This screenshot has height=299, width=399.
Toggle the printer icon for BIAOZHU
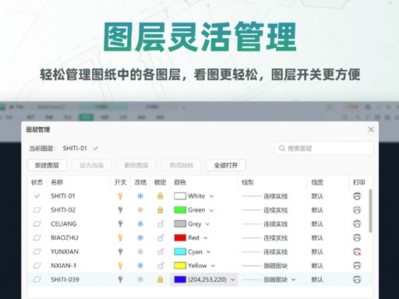pyautogui.click(x=357, y=237)
